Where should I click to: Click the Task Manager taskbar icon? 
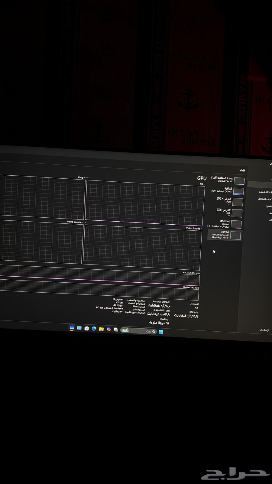(x=72, y=328)
